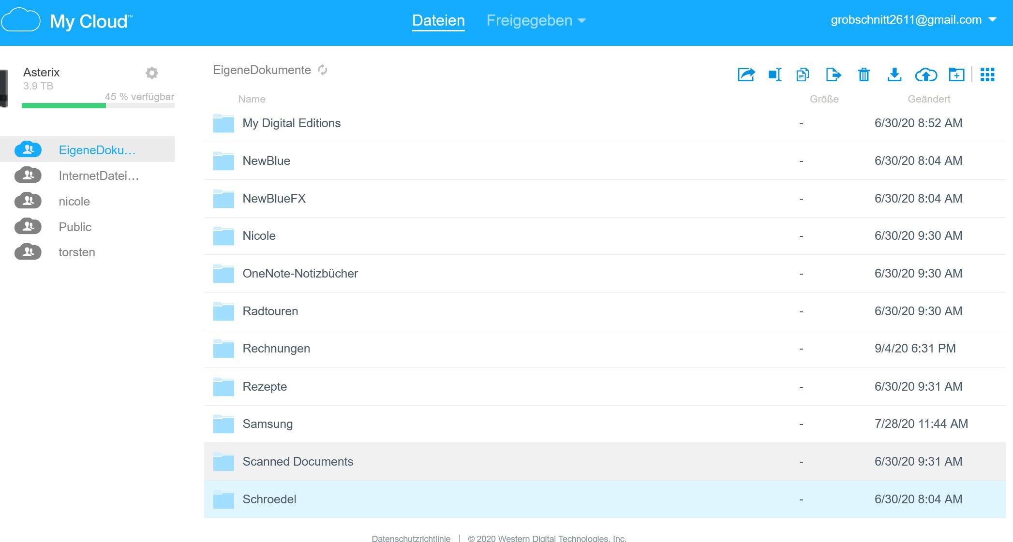Open the torsten share in the sidebar
1013x542 pixels.
click(x=76, y=252)
